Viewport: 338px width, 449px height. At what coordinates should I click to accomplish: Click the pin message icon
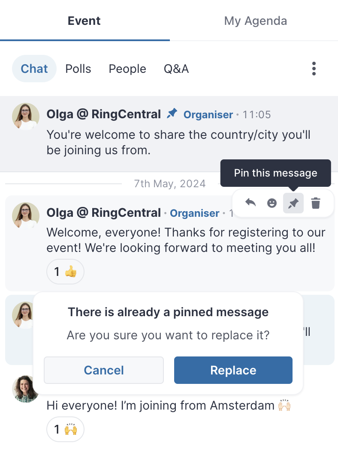click(x=293, y=203)
